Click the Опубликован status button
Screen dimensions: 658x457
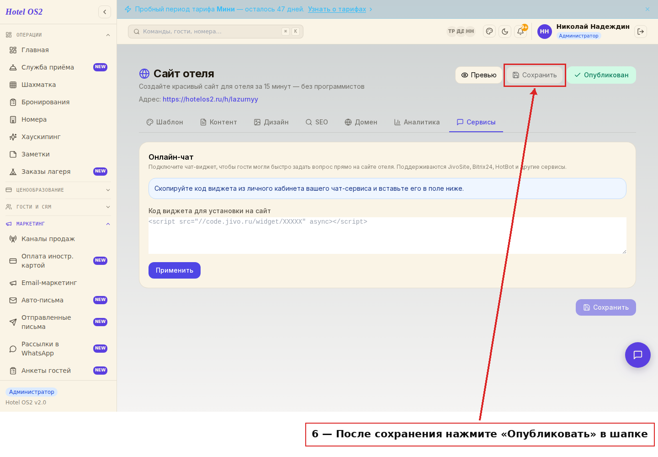coord(601,75)
